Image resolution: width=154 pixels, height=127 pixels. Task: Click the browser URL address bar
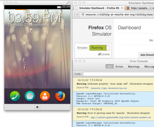point(118,15)
